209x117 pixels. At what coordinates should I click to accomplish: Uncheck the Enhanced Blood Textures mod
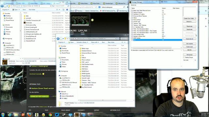click(x=132, y=16)
